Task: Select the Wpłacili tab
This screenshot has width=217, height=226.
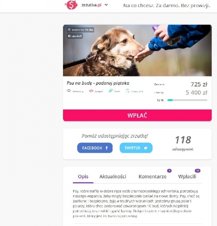Action: [x=187, y=177]
